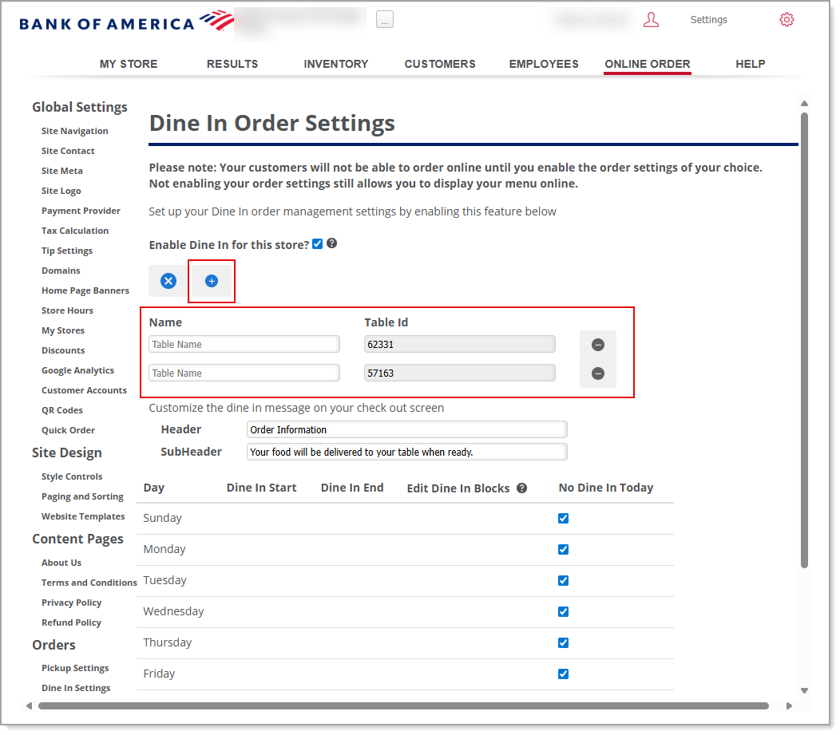Viewport: 840px width, 735px height.
Task: Click help icon beside Enable Dine In
Action: [x=332, y=243]
